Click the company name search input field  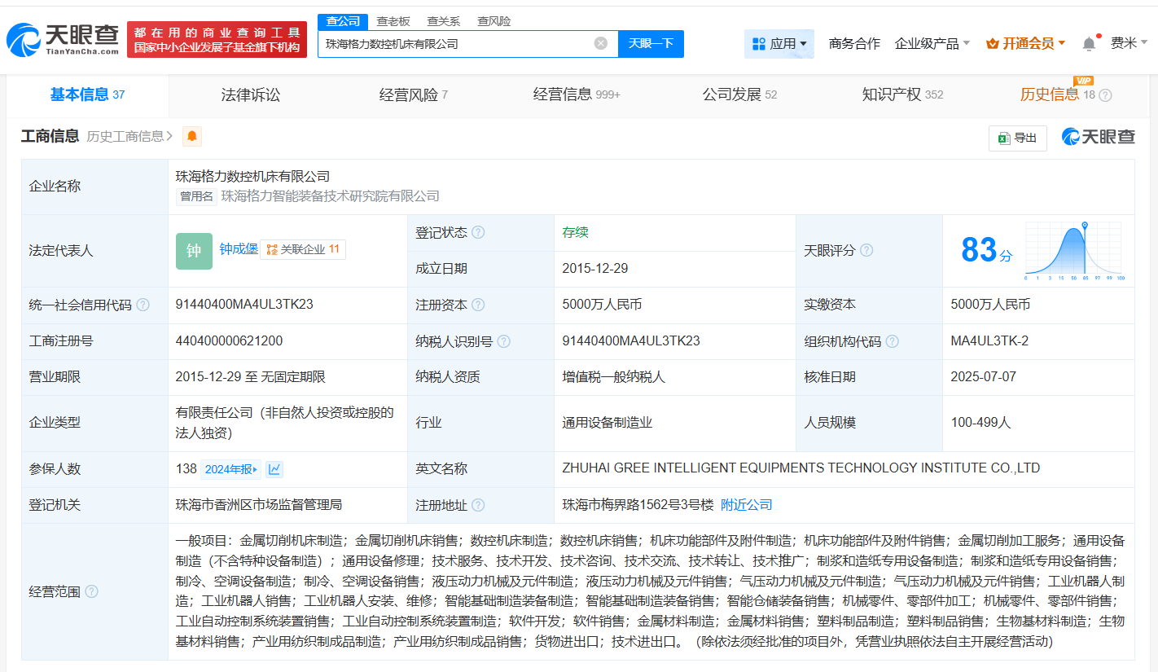(456, 44)
